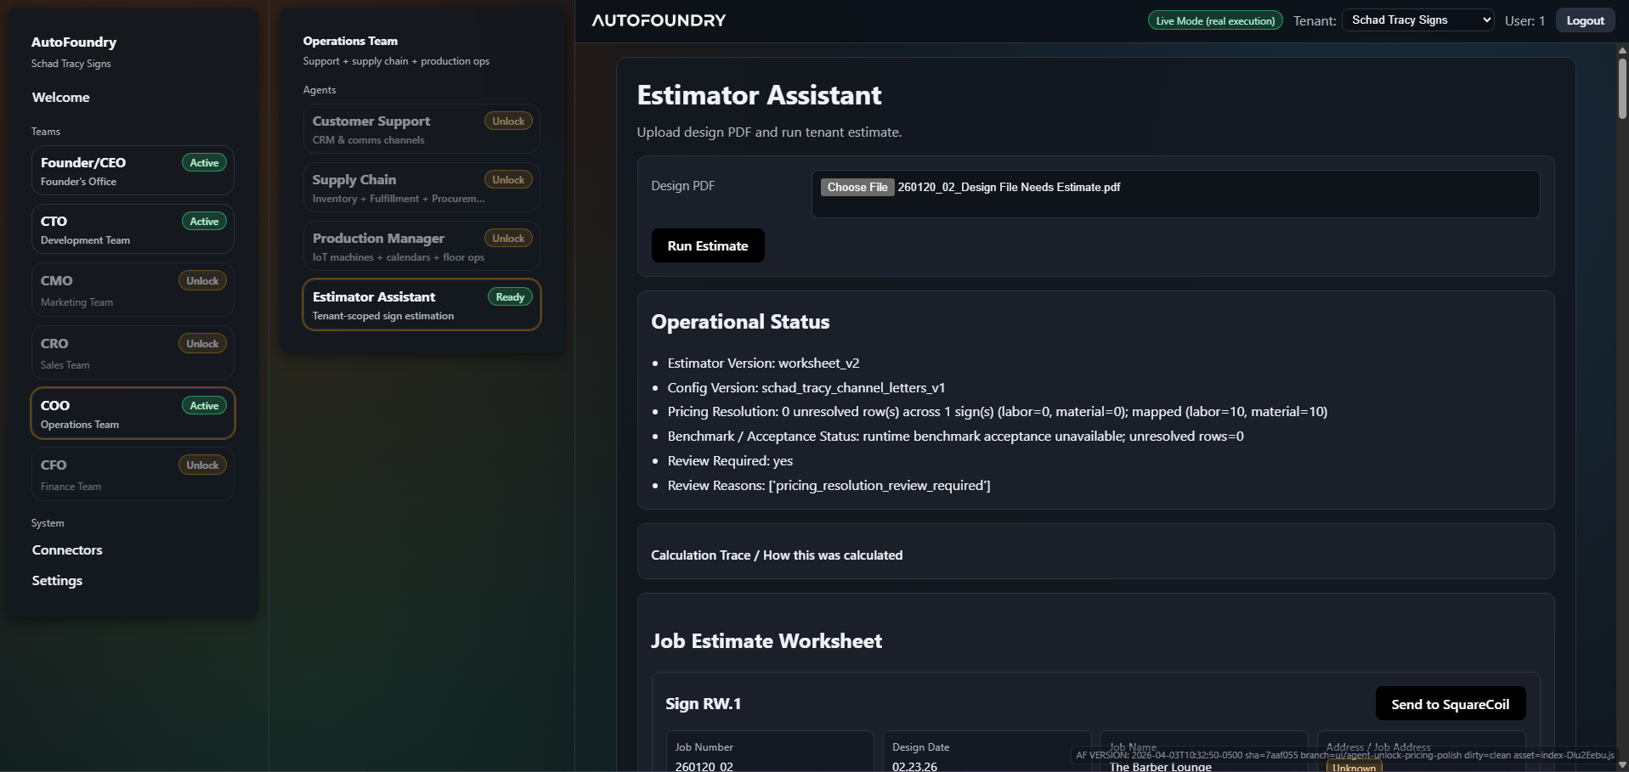Send Sign RW.1 to SquareCoil
This screenshot has height=772, width=1629.
1450,703
